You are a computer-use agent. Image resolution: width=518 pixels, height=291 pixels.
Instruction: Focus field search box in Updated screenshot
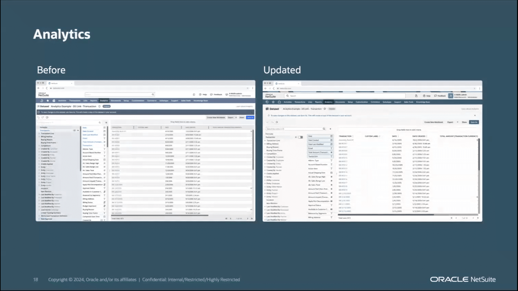tap(296, 129)
